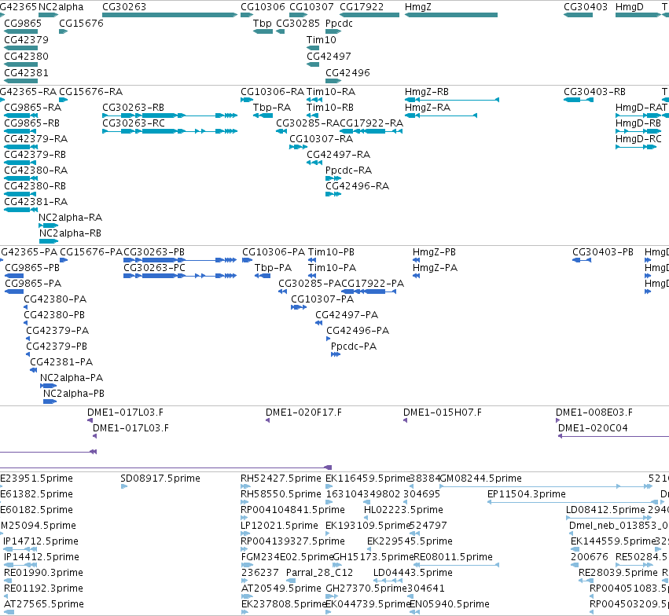This screenshot has height=616, width=669.
Task: Click the CG9865-PA protein label
Action: click(x=33, y=284)
